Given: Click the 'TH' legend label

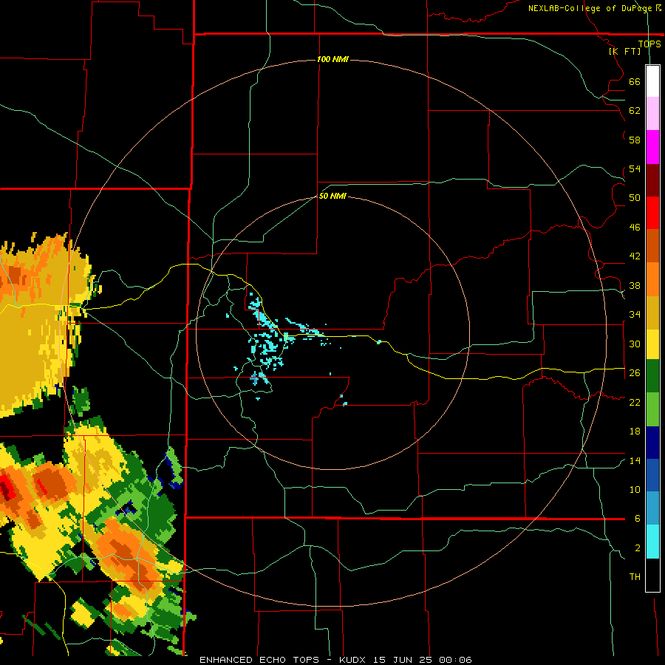Looking at the screenshot, I should (x=635, y=577).
